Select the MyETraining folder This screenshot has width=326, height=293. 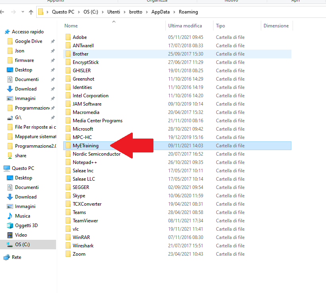tap(85, 146)
